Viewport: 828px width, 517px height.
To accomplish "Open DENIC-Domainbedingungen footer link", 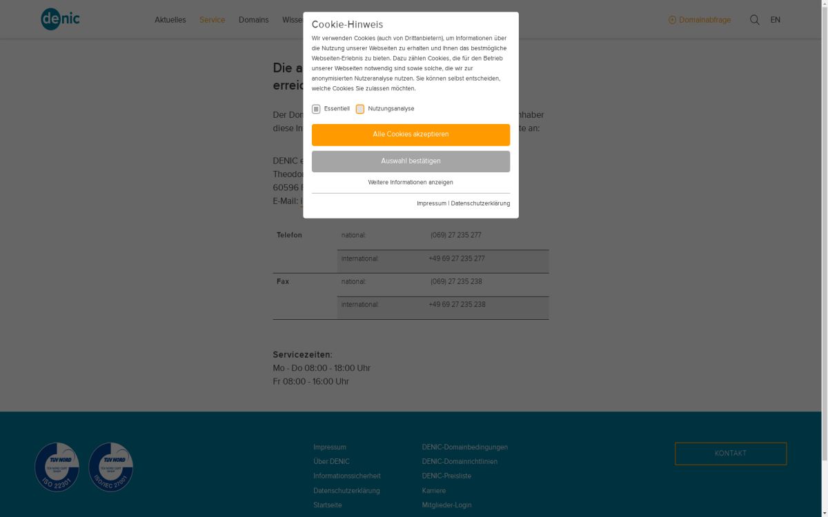I will coord(464,447).
